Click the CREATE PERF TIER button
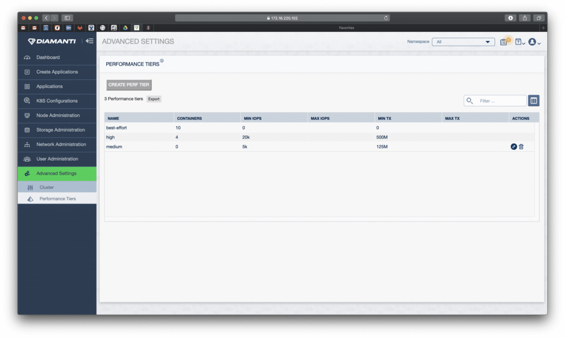The height and width of the screenshot is (338, 565). (x=128, y=84)
